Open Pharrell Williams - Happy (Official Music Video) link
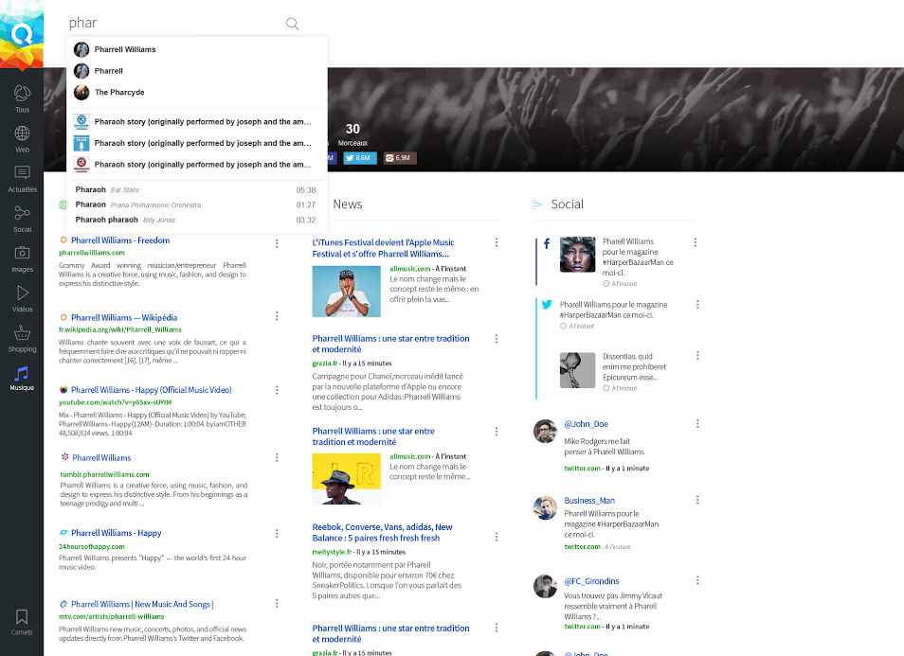 point(151,390)
